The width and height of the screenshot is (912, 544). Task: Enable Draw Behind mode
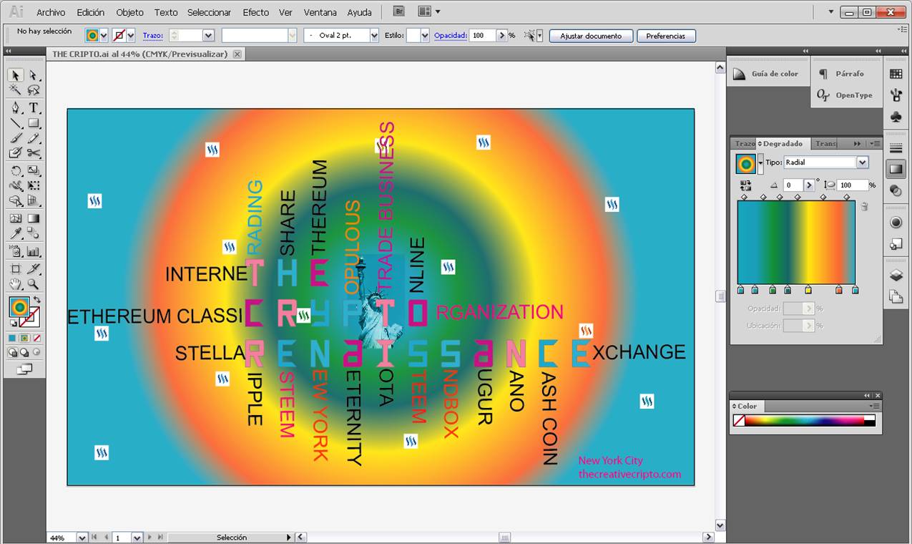pyautogui.click(x=24, y=352)
